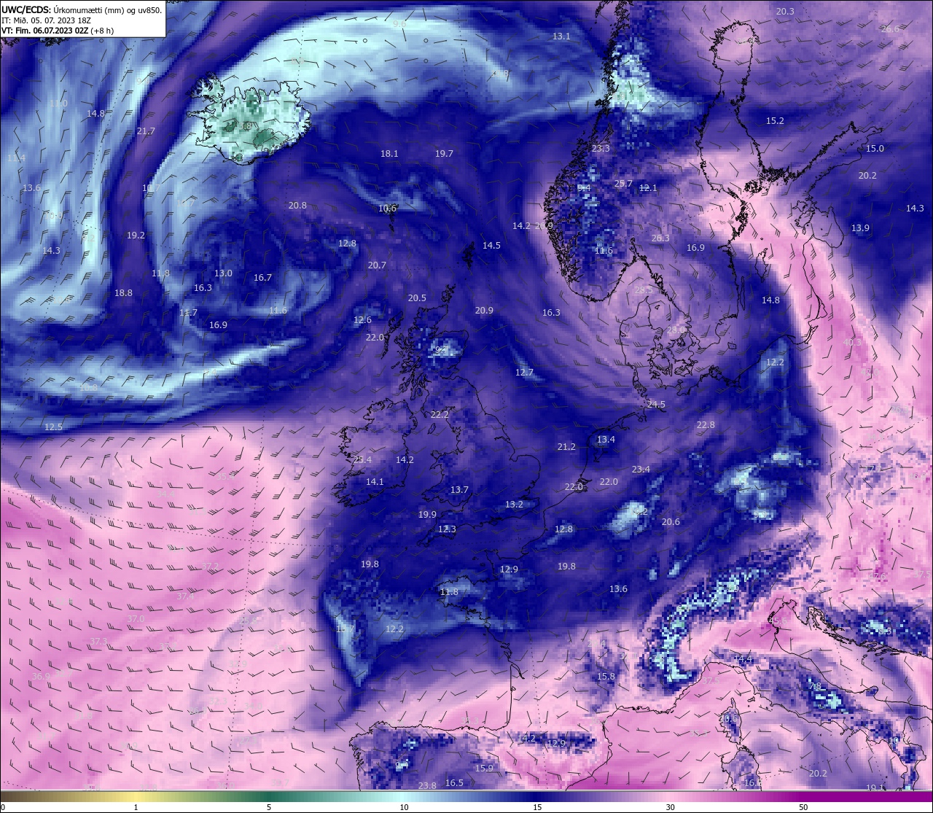Image resolution: width=933 pixels, height=813 pixels.
Task: Click the map value 13.0
Action: 223,273
